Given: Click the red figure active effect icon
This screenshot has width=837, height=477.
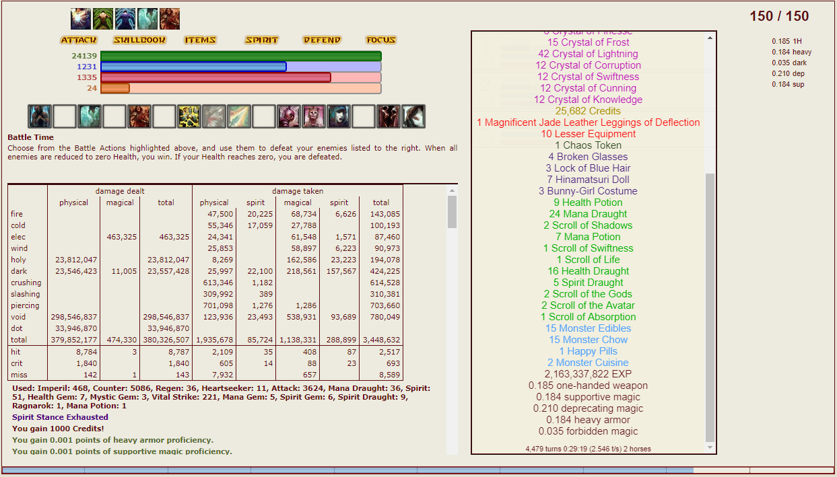Looking at the screenshot, I should 170,19.
